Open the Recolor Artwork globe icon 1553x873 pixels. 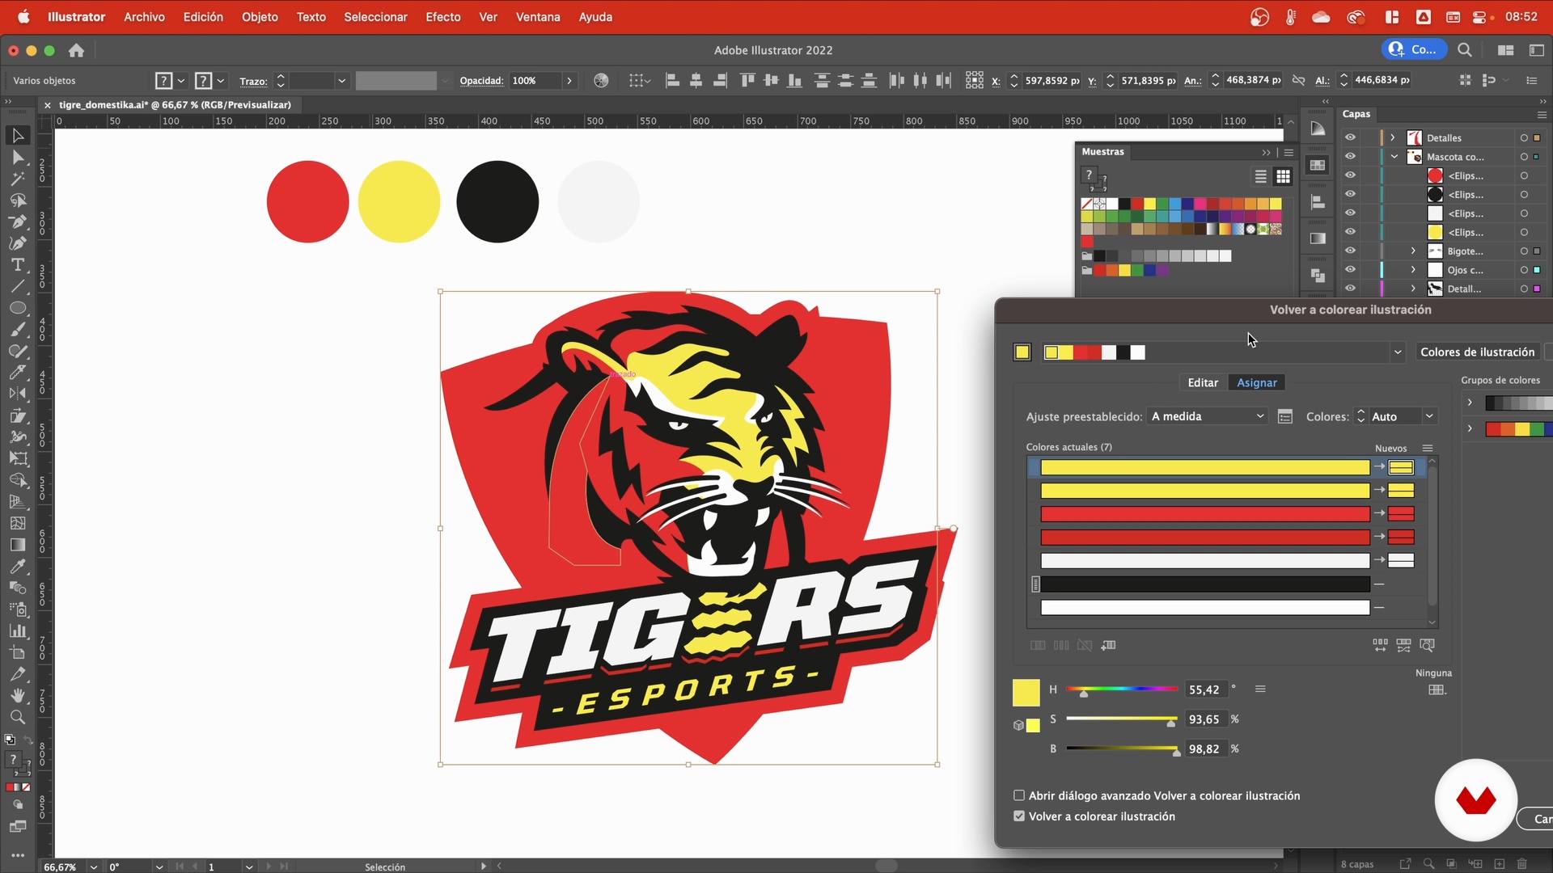point(601,80)
